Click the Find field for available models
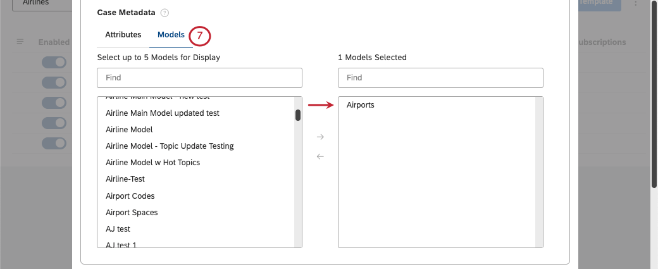 coord(199,78)
